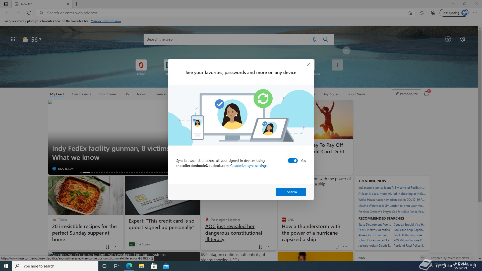482x271 pixels.
Task: Open the page settings gear icon
Action: (463, 39)
